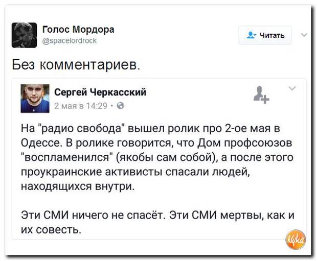Image resolution: width=317 pixels, height=261 pixels.
Task: Click the Голос Мордора account name
Action: click(x=78, y=30)
